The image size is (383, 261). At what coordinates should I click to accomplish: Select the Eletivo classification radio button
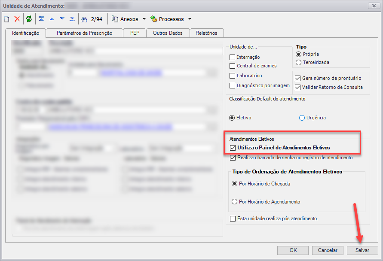[232, 118]
